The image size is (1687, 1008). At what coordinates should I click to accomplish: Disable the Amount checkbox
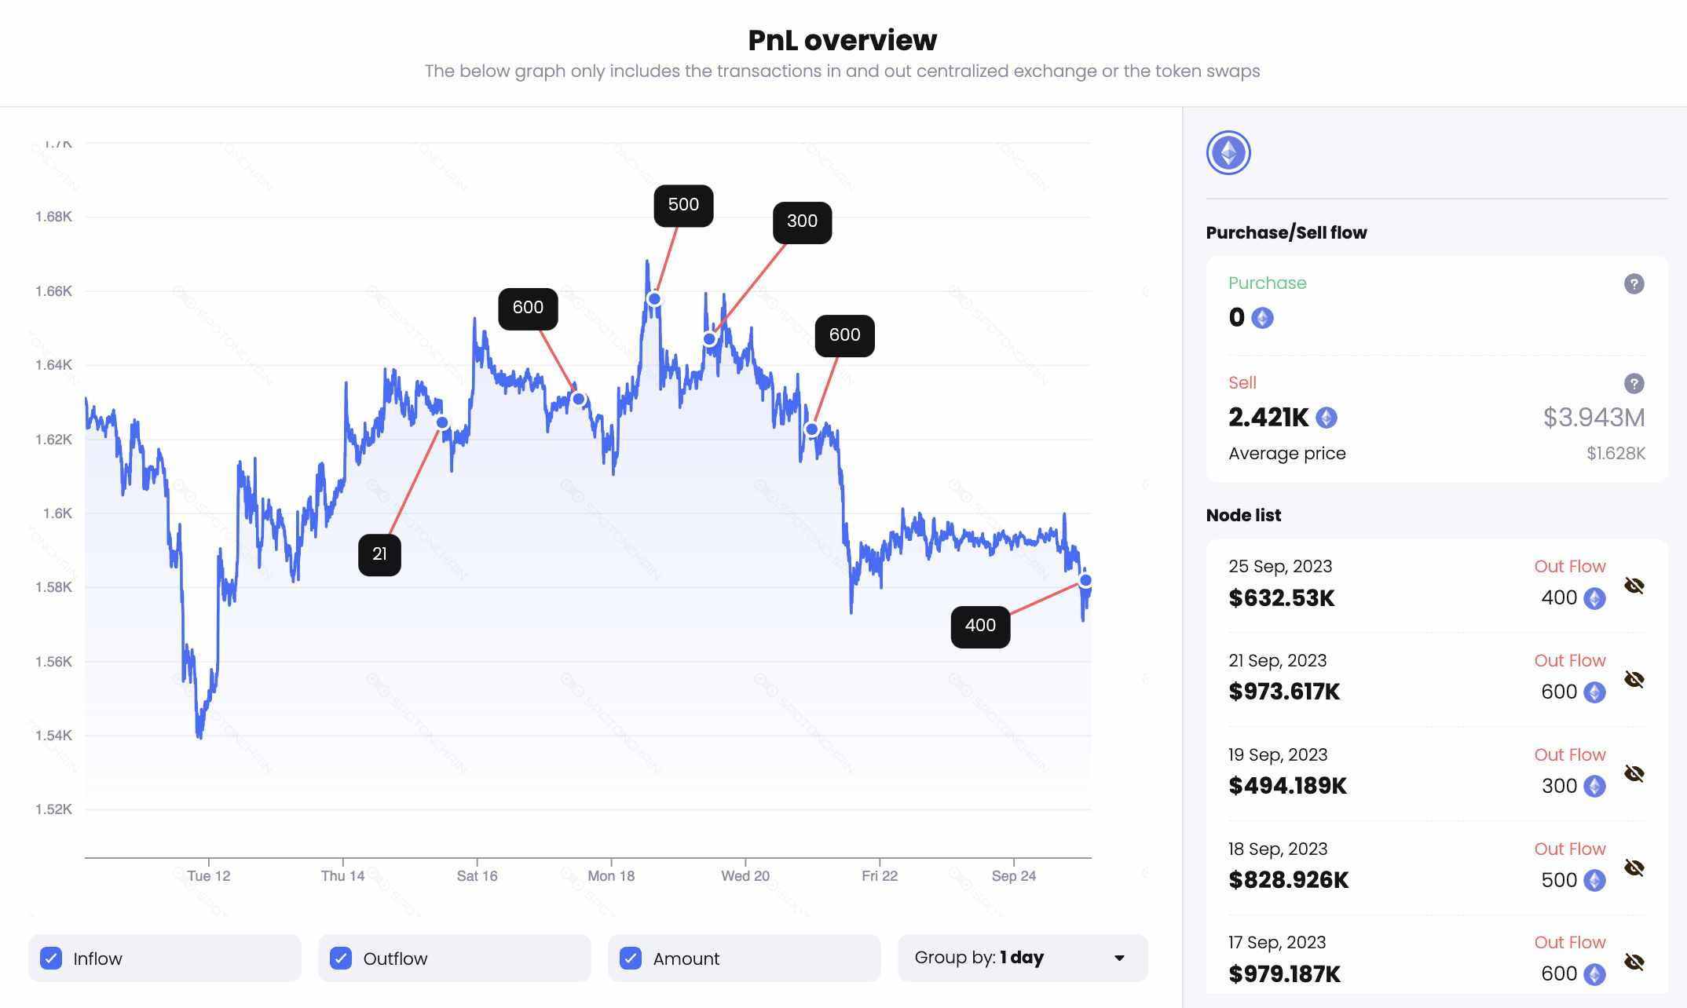click(x=631, y=958)
